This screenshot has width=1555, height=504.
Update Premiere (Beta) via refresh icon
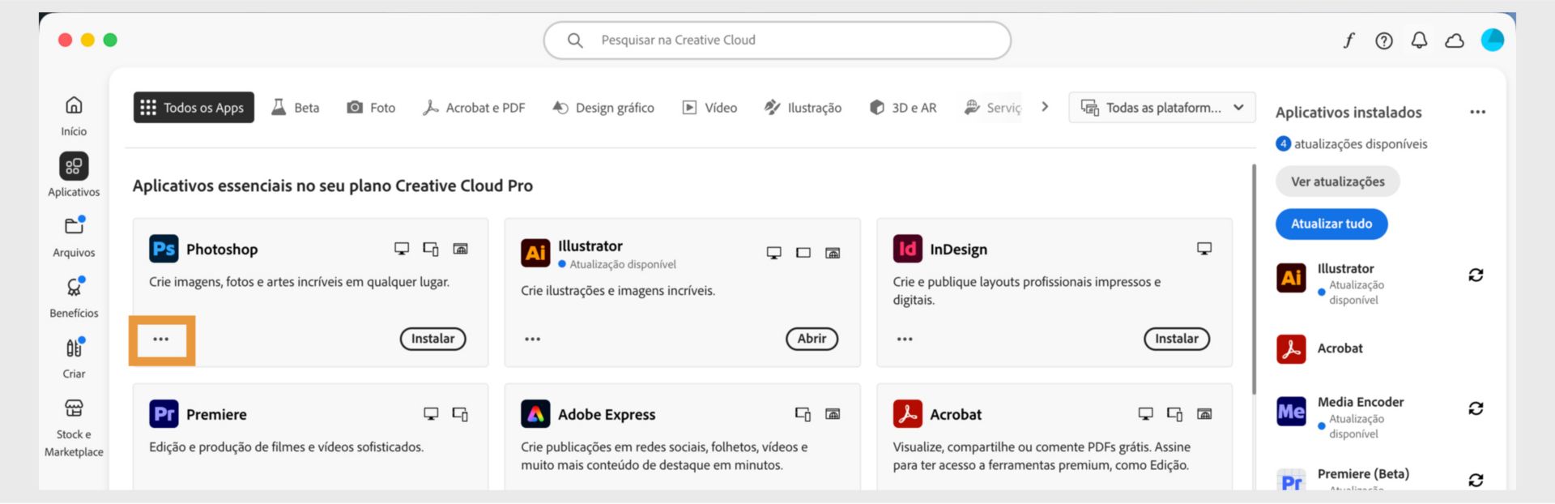(x=1476, y=480)
